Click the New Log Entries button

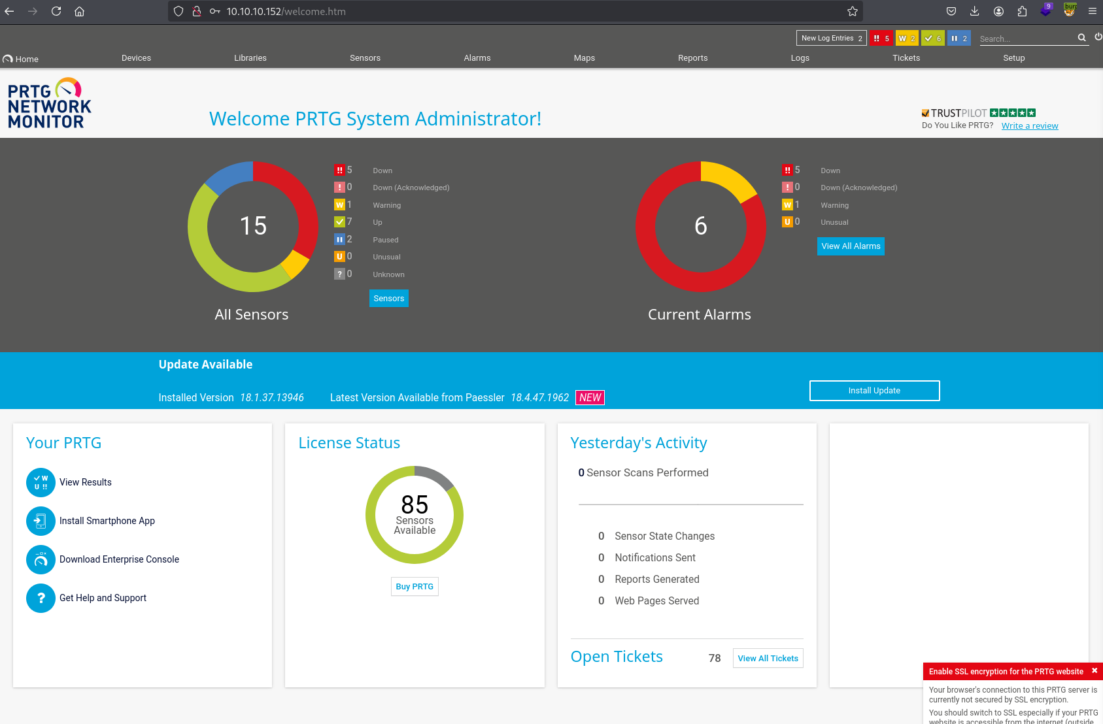[x=831, y=39]
